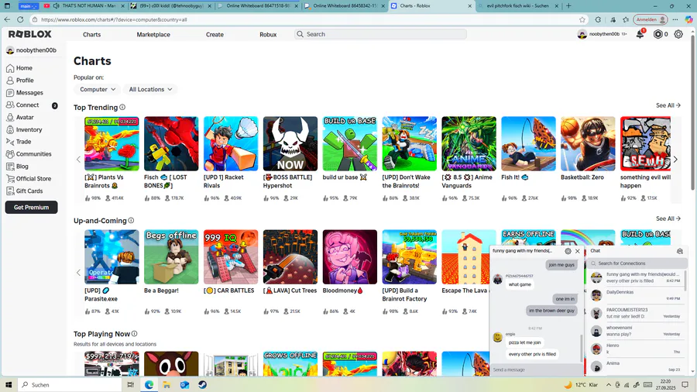
Task: Open Microsoft Edge from the taskbar
Action: [149, 385]
